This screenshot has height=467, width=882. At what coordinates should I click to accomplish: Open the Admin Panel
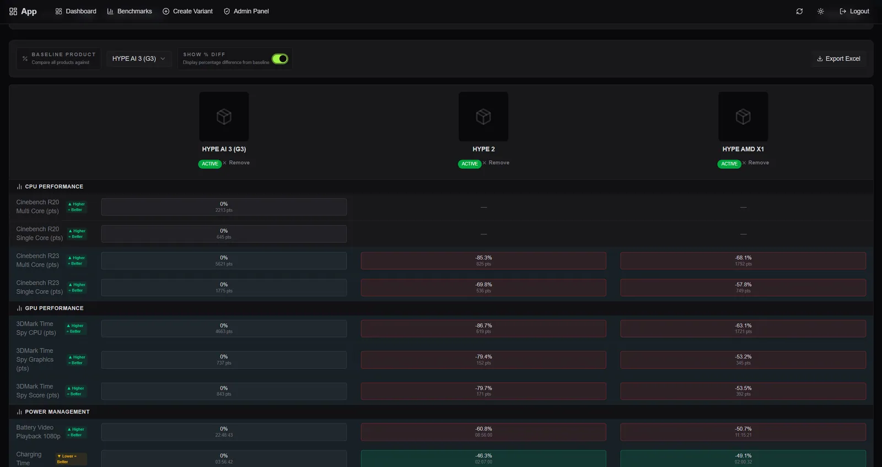tap(246, 11)
